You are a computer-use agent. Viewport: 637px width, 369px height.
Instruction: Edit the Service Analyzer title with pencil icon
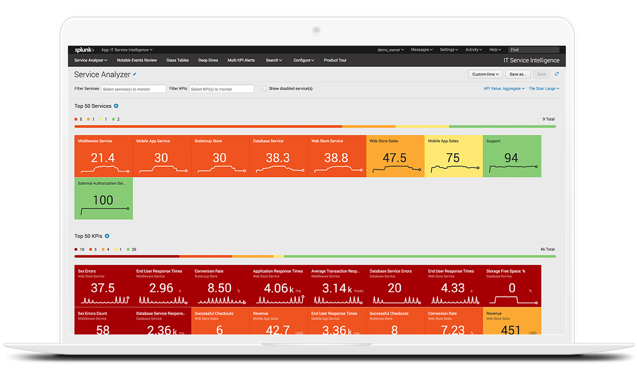[135, 74]
